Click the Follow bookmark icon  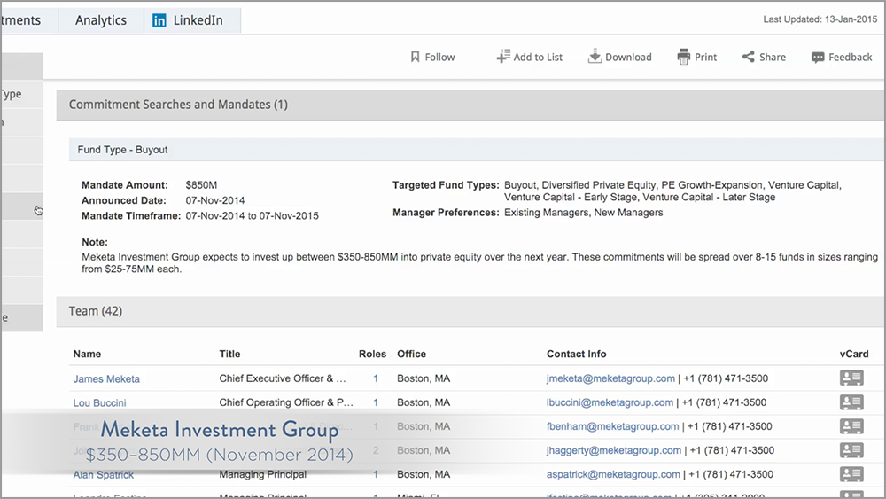(415, 57)
